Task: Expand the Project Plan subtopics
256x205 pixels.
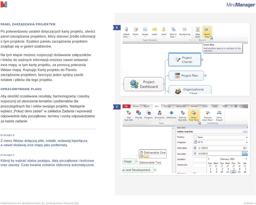Action: pos(205,75)
